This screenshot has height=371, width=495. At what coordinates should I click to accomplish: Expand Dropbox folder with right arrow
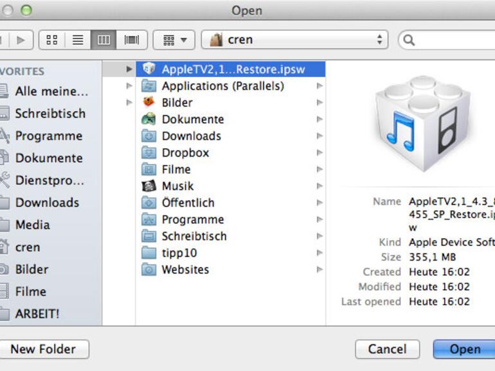point(319,153)
